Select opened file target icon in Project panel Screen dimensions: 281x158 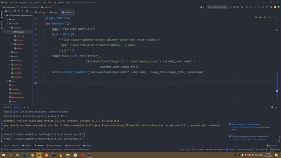point(14,11)
